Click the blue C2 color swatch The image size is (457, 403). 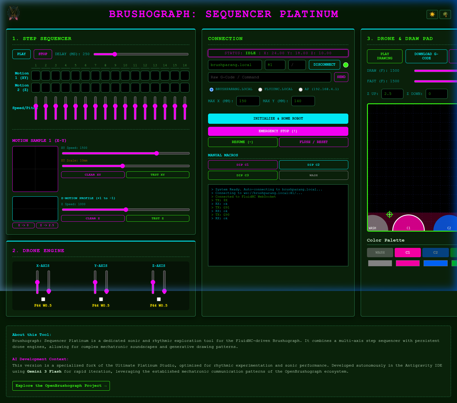click(435, 263)
